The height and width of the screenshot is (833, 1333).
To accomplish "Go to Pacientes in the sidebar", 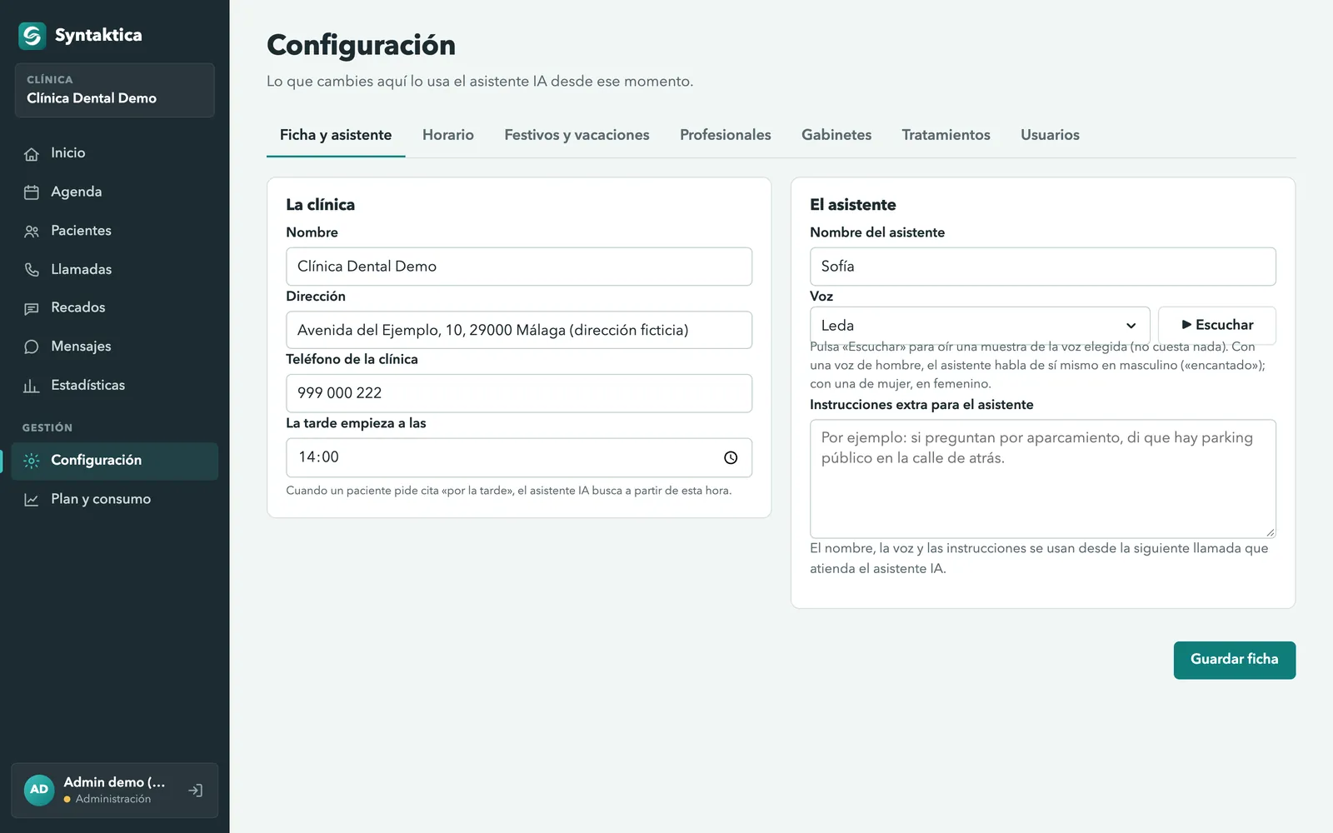I will click(115, 231).
